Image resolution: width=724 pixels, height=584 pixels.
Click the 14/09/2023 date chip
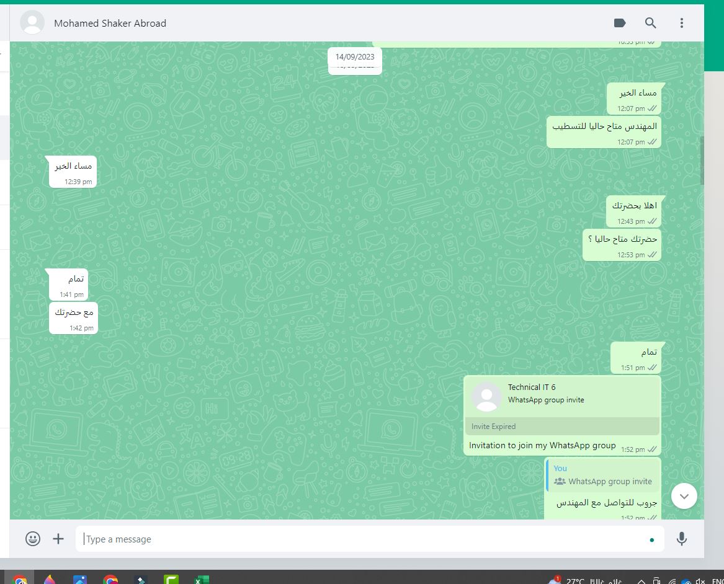tap(355, 57)
